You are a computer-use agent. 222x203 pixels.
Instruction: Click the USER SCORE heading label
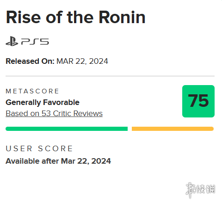[39, 148]
